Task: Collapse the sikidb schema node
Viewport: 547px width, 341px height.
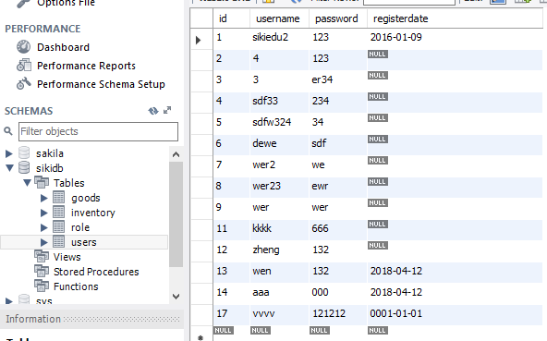Action: (x=10, y=168)
